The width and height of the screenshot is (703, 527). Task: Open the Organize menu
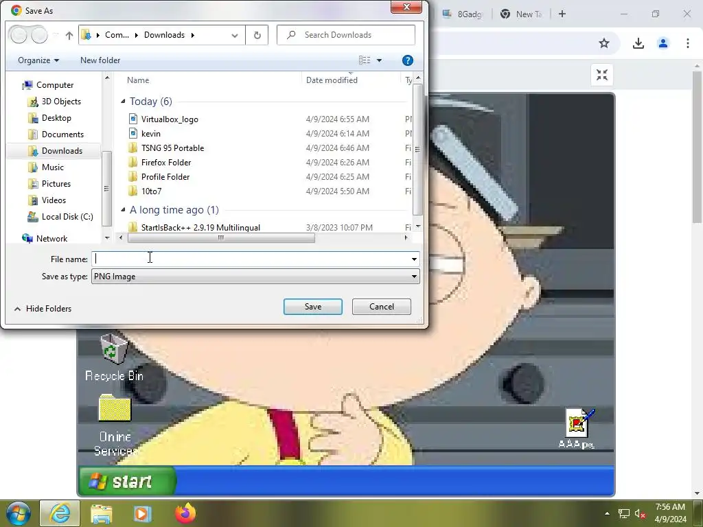38,60
